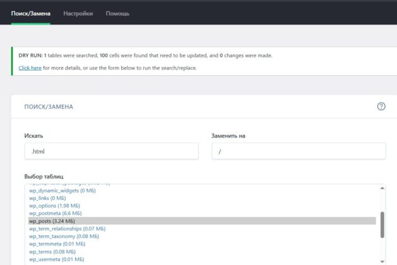Image resolution: width=397 pixels, height=265 pixels.
Task: Follow the 'Click here' details link
Action: (30, 68)
